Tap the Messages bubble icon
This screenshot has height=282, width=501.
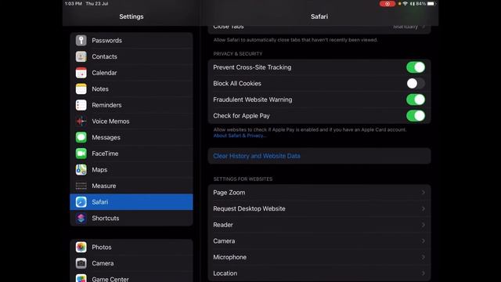coord(81,137)
